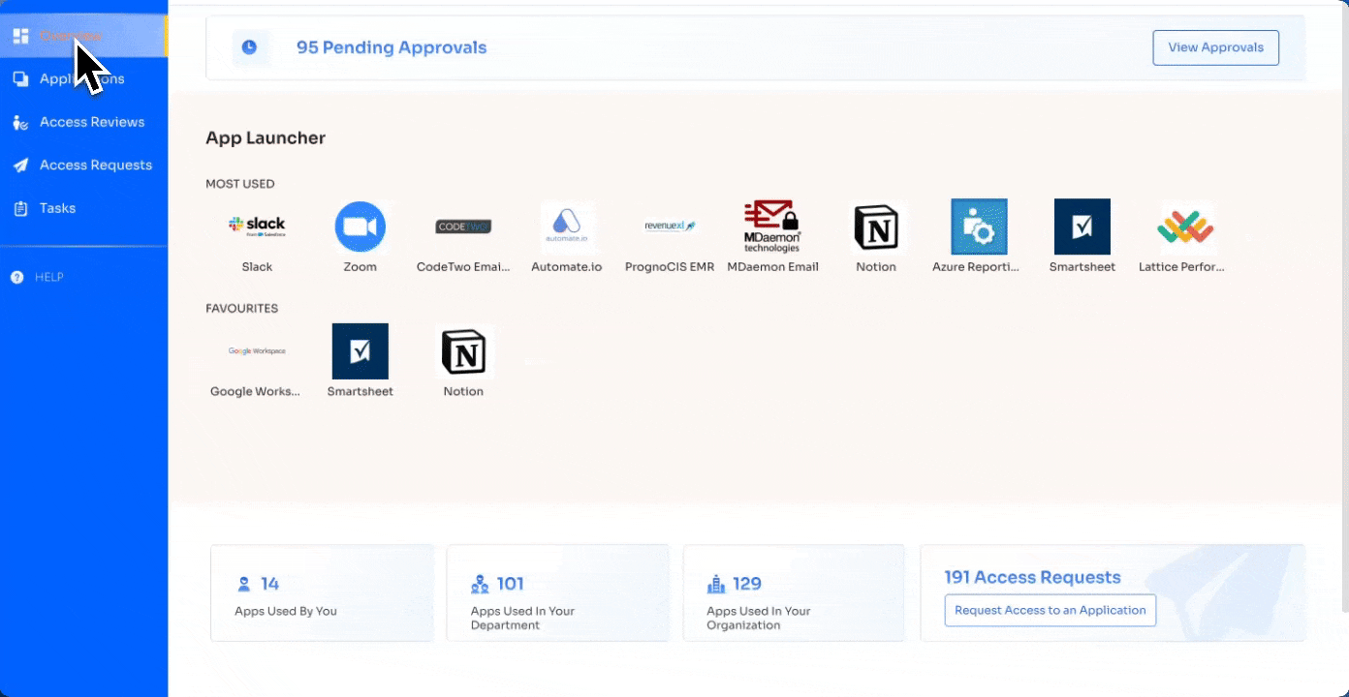Viewport: 1349px width, 697px height.
Task: Open Smartsheet under Favourites
Action: point(361,351)
